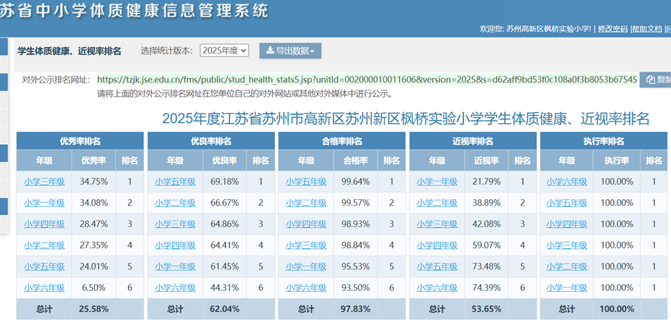Open 小学四年级 in the 合格率排名 table
The height and width of the screenshot is (323, 671).
tap(306, 224)
